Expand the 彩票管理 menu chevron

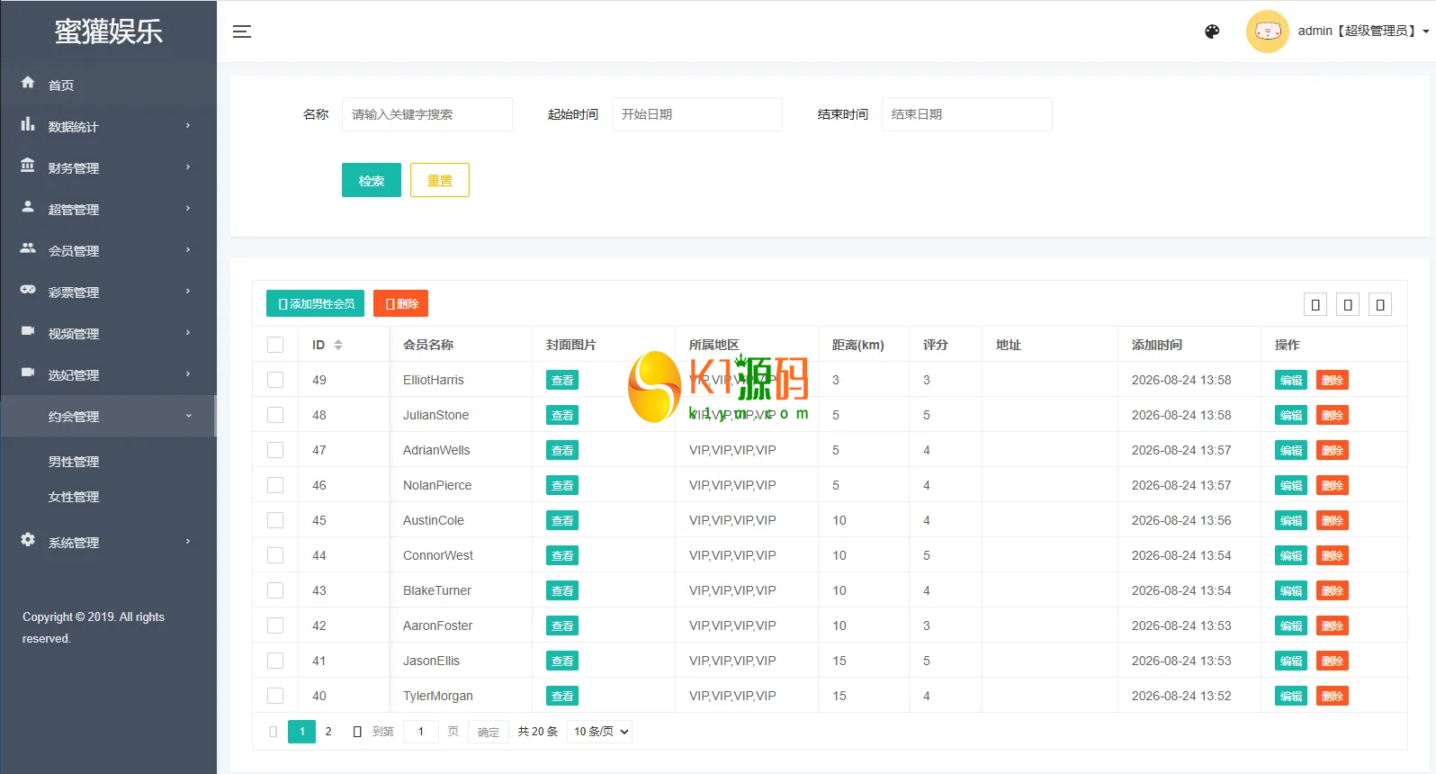(x=188, y=291)
